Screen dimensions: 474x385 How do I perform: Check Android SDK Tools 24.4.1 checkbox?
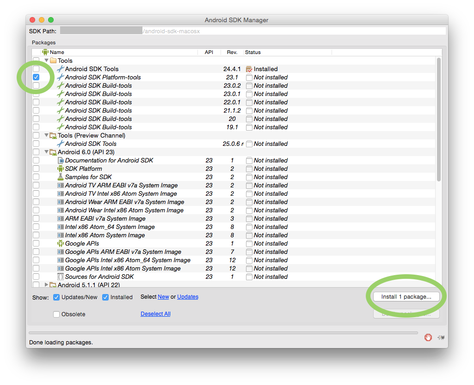coord(36,69)
